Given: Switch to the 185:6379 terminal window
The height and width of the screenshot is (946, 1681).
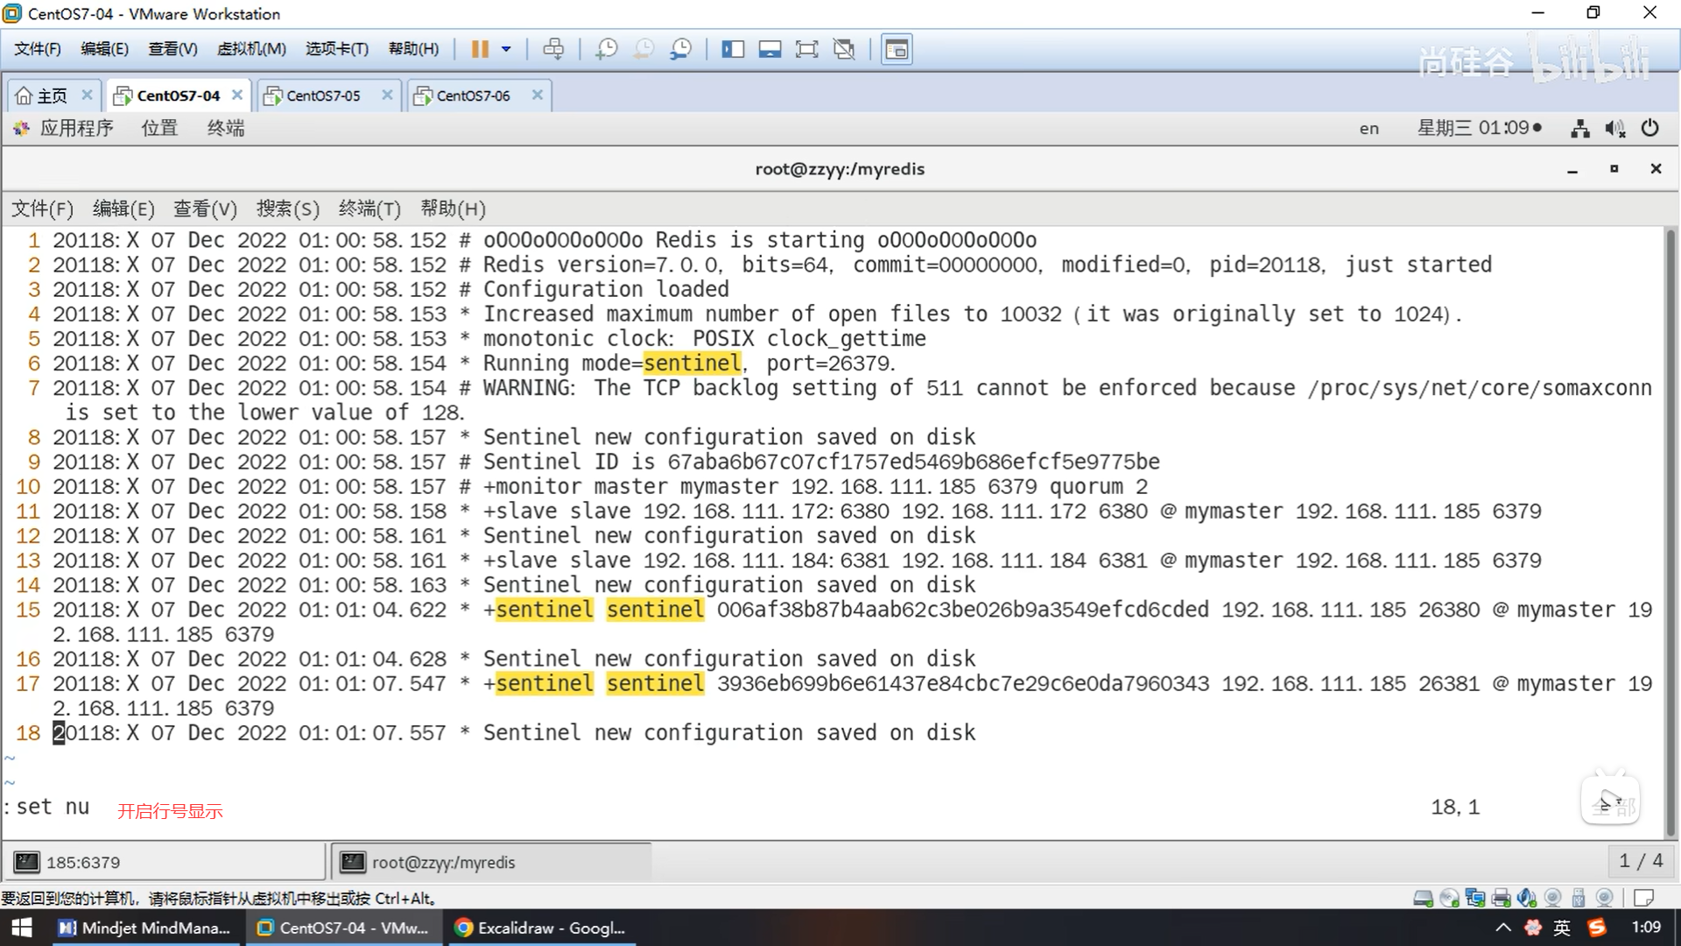Looking at the screenshot, I should coord(83,862).
